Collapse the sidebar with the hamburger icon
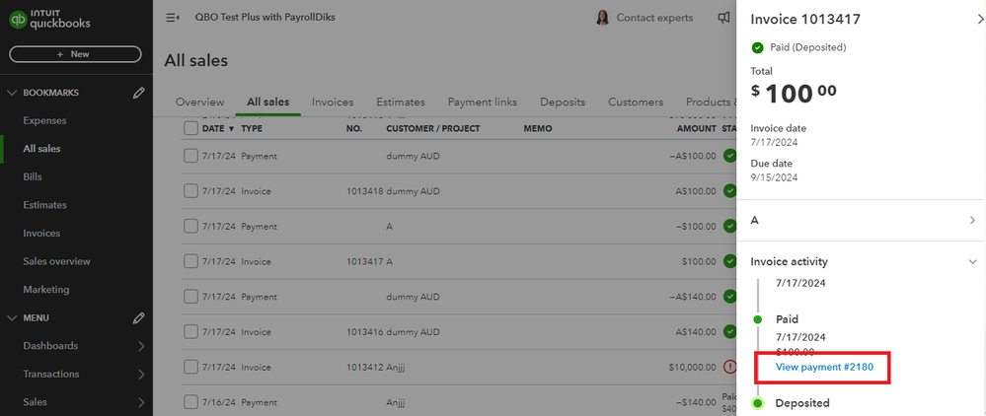The height and width of the screenshot is (416, 986). click(x=173, y=18)
